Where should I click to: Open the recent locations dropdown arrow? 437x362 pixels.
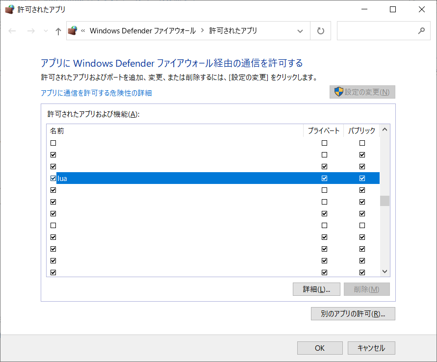tap(46, 31)
